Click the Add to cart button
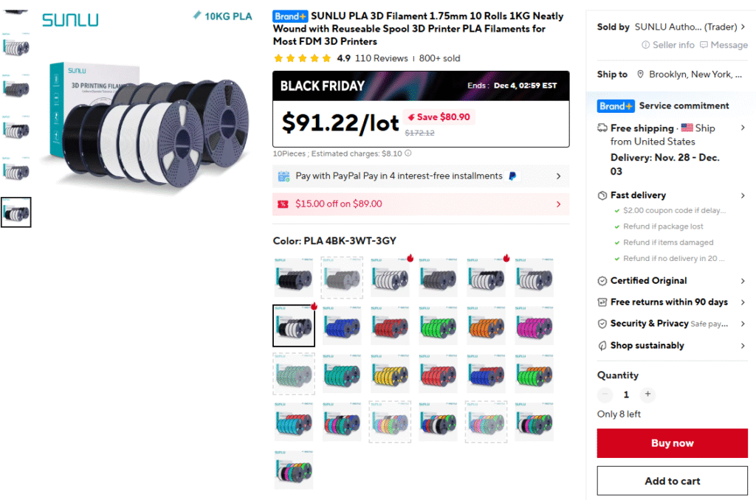The image size is (756, 500). pos(672,481)
